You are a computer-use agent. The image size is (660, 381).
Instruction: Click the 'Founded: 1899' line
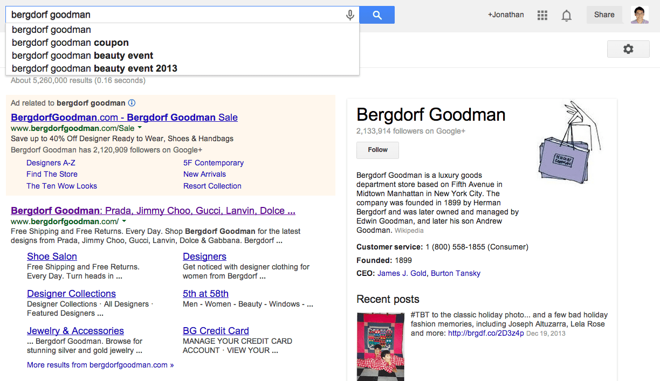click(384, 260)
